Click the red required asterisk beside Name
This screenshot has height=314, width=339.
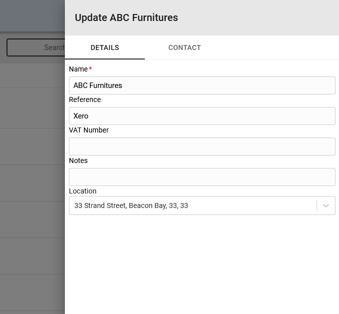pyautogui.click(x=90, y=68)
